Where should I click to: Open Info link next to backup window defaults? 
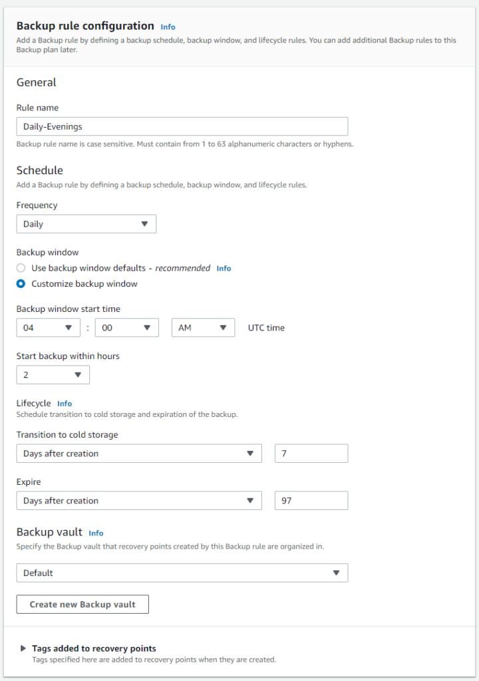[x=224, y=269]
